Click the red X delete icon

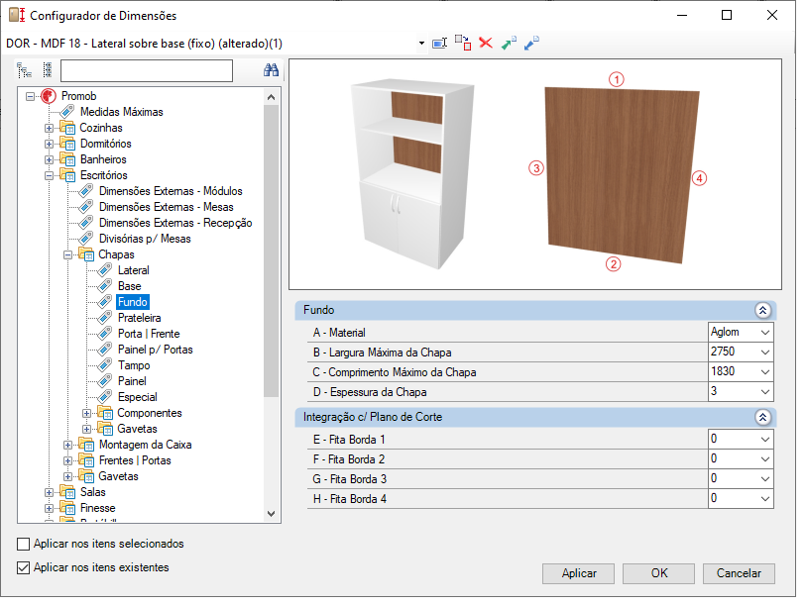[x=486, y=43]
